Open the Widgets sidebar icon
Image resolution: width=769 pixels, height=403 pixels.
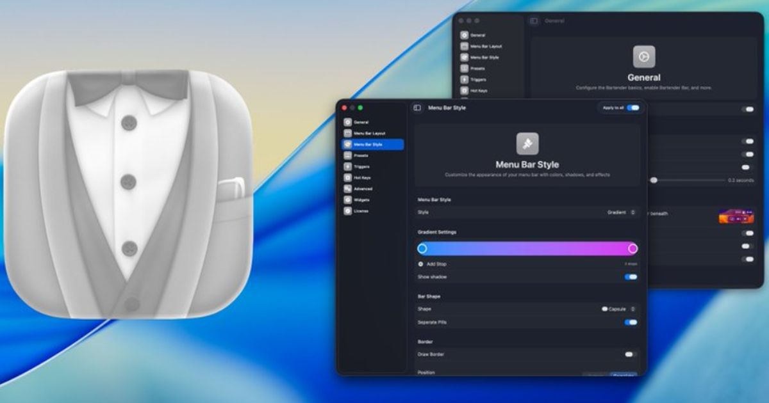(348, 200)
